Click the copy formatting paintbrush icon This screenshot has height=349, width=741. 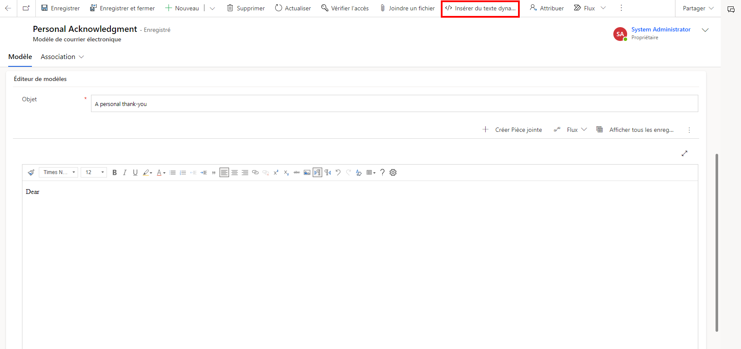[x=31, y=172]
